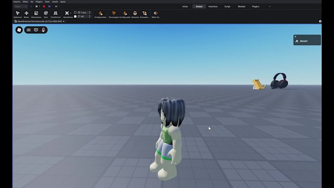
Task: Toggle the move snap checkbox
Action: (x=75, y=13)
